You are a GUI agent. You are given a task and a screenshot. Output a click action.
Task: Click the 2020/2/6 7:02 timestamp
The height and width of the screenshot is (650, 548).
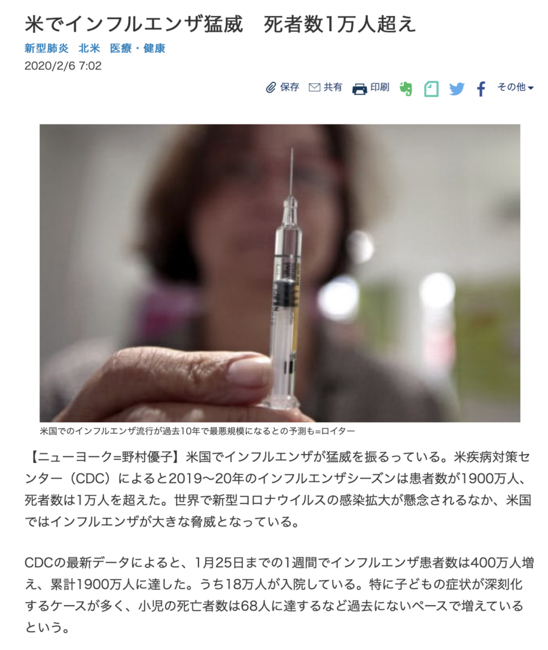63,66
